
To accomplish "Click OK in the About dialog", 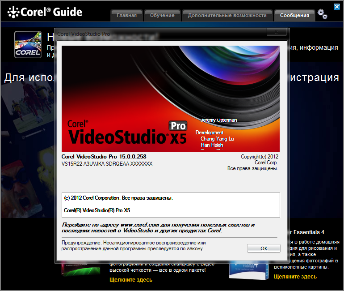I will pos(264,248).
